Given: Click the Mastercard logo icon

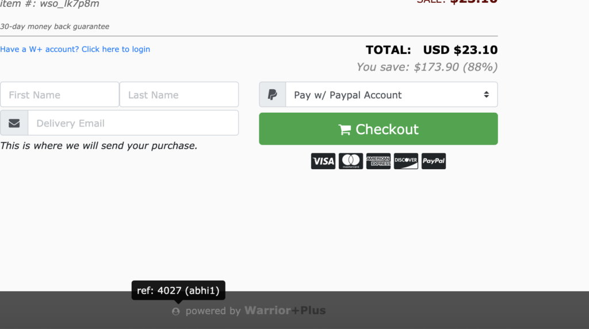Looking at the screenshot, I should (x=351, y=161).
